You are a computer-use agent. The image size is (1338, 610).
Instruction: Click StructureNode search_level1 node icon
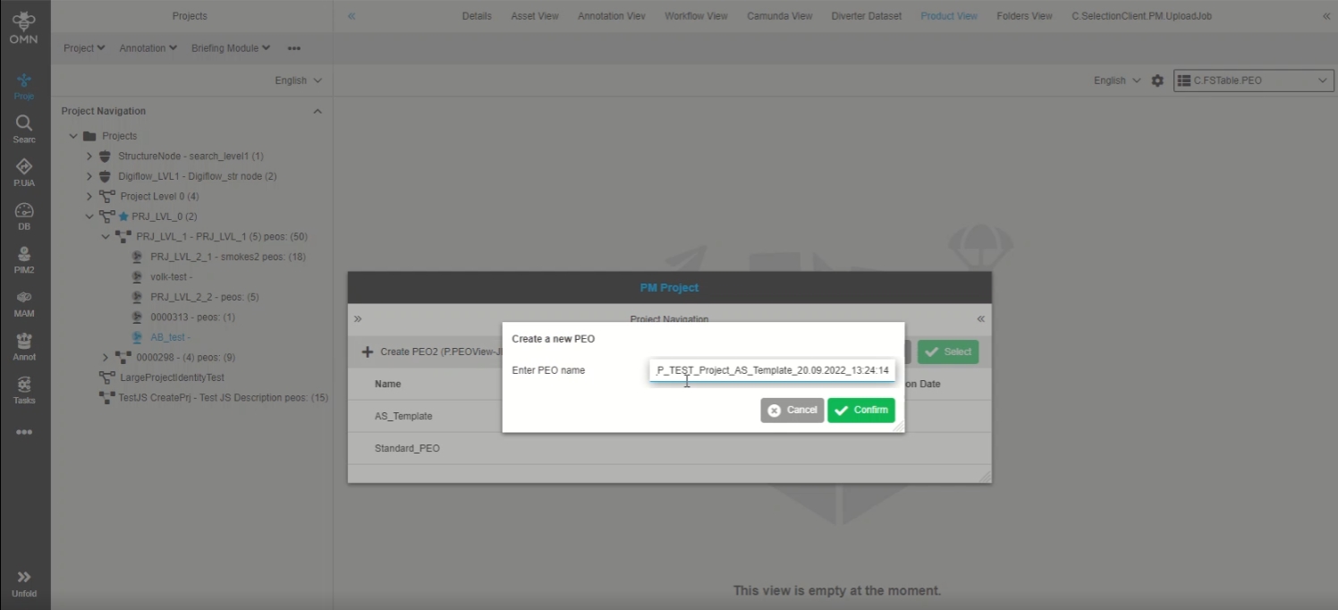click(x=105, y=157)
